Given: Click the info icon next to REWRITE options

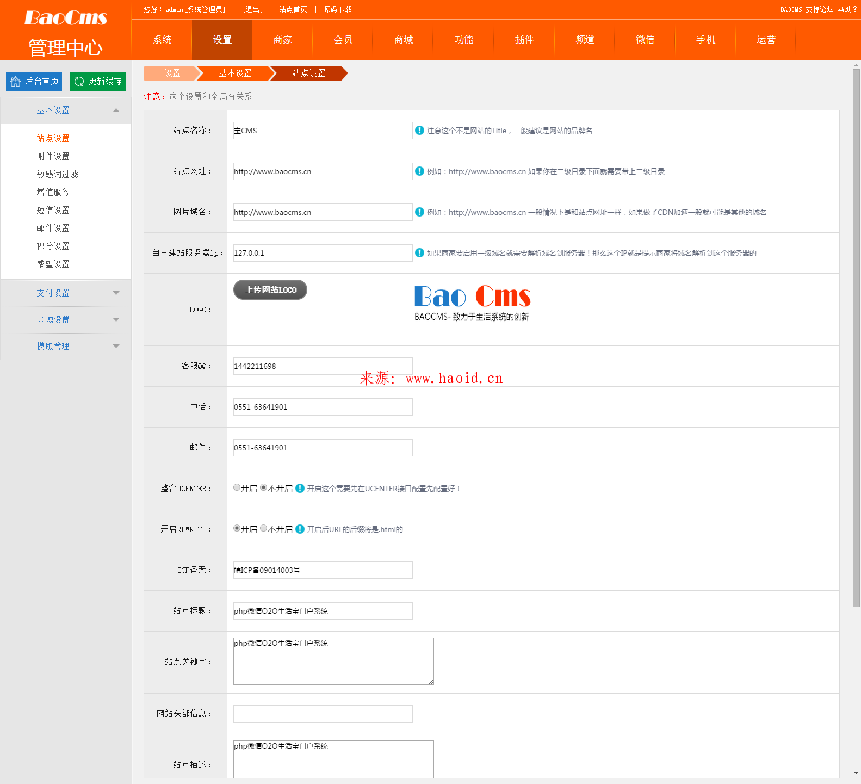Looking at the screenshot, I should [x=300, y=529].
